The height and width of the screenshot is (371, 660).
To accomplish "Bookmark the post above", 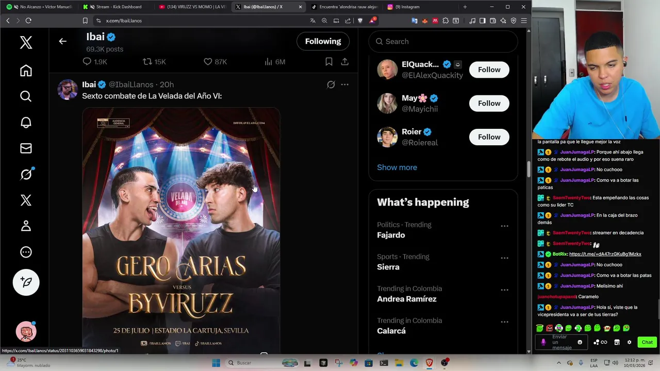I will click(328, 62).
